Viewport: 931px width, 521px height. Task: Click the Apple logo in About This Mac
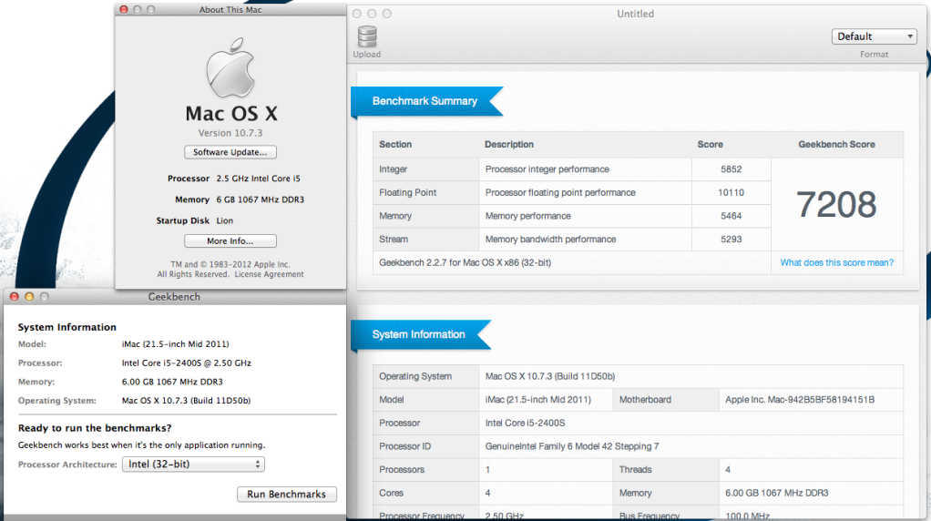click(x=230, y=67)
